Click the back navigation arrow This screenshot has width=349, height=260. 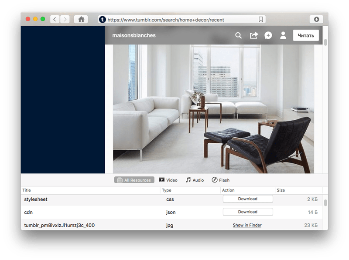coord(55,19)
